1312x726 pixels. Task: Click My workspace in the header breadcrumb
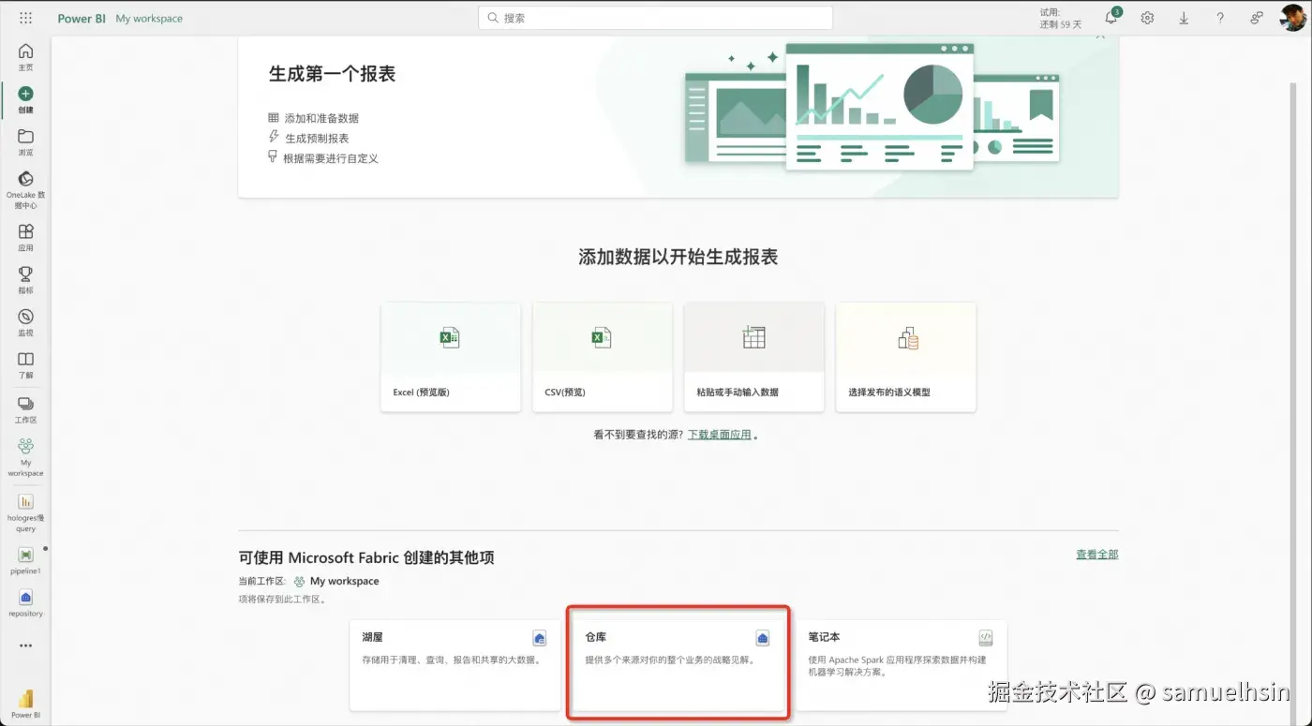(149, 18)
